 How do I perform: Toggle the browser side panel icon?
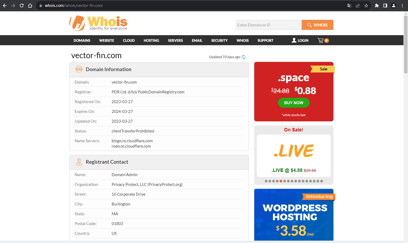pos(385,6)
